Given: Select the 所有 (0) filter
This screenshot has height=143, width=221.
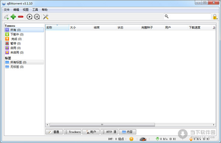Looking at the screenshot, I should (x=24, y=30).
